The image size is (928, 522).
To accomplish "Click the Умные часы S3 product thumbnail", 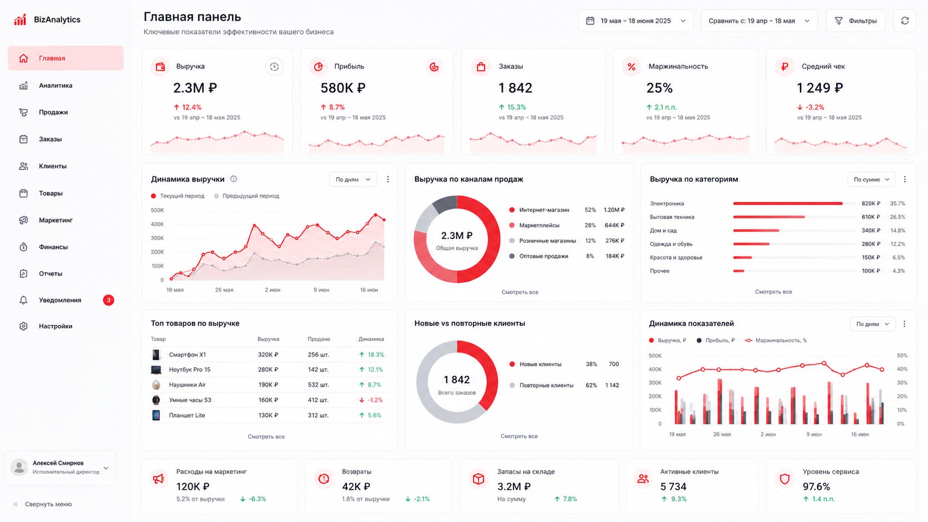I will pos(156,400).
